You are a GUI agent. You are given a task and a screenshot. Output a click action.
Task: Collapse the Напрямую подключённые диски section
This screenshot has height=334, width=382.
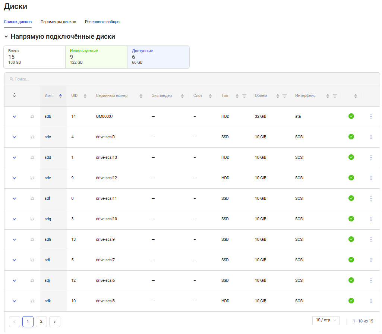[6, 37]
